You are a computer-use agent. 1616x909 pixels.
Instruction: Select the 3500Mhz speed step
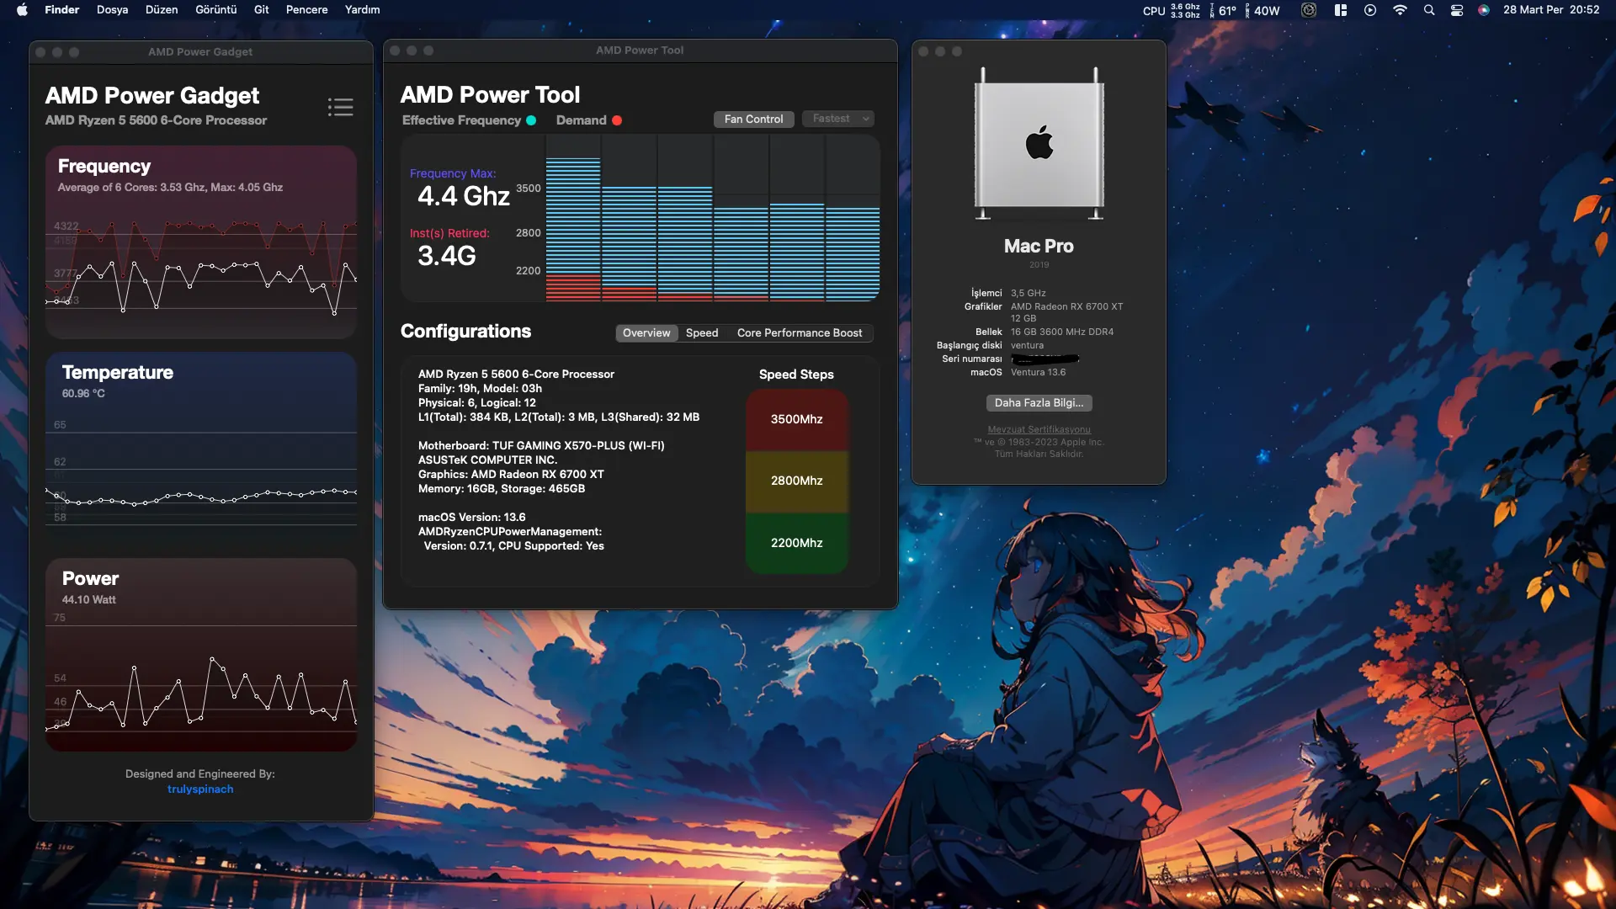tap(797, 419)
